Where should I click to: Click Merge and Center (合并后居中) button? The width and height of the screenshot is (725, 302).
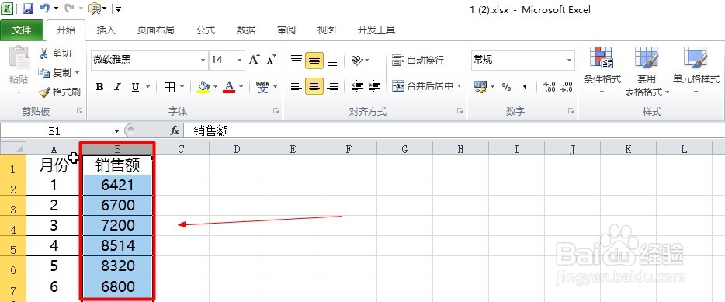click(x=423, y=85)
